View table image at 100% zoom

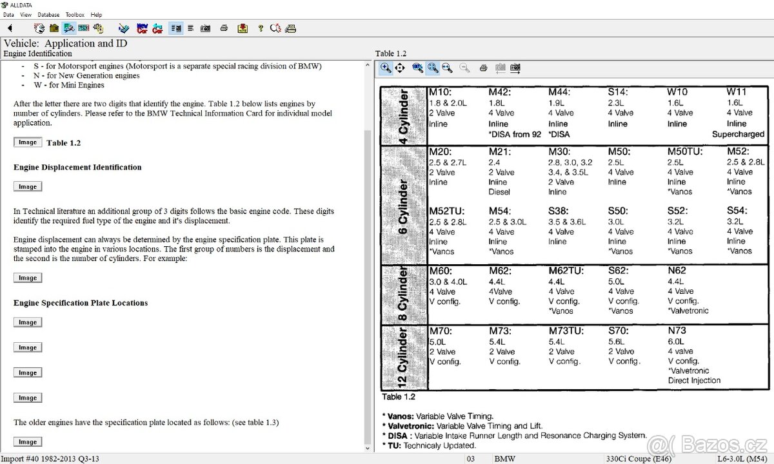tap(417, 68)
